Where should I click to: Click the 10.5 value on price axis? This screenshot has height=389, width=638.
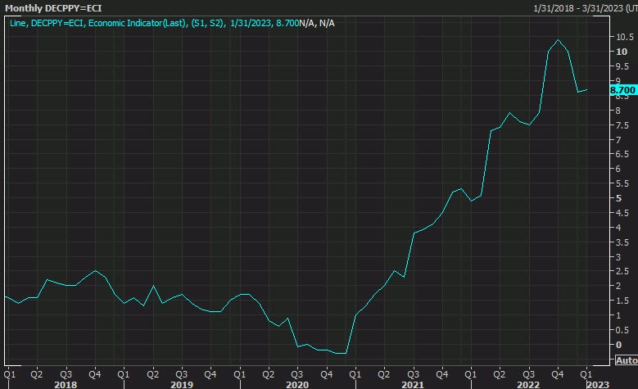(x=624, y=37)
